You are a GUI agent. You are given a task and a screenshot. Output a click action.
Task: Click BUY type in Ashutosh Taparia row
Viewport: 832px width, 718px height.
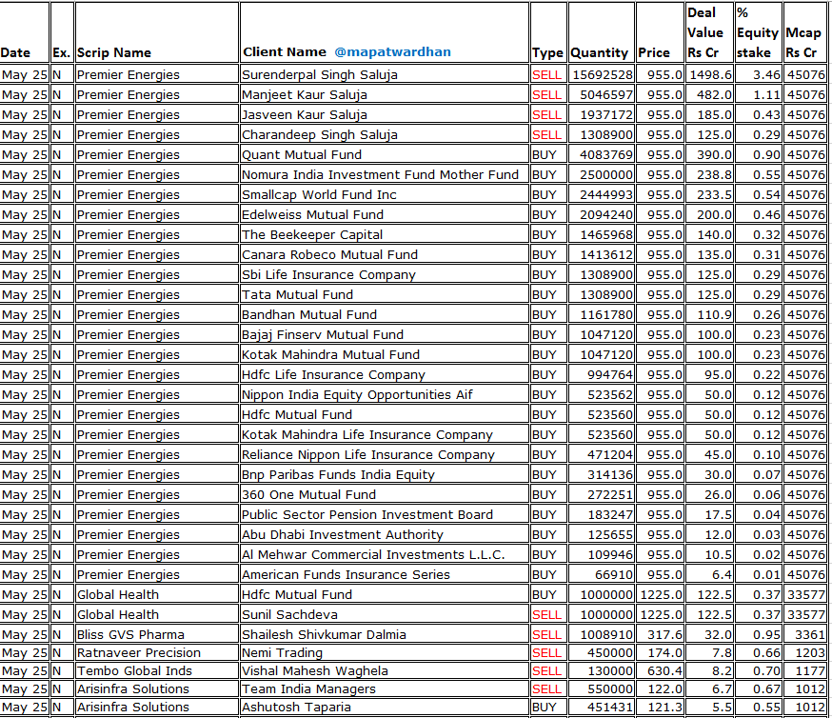548,707
